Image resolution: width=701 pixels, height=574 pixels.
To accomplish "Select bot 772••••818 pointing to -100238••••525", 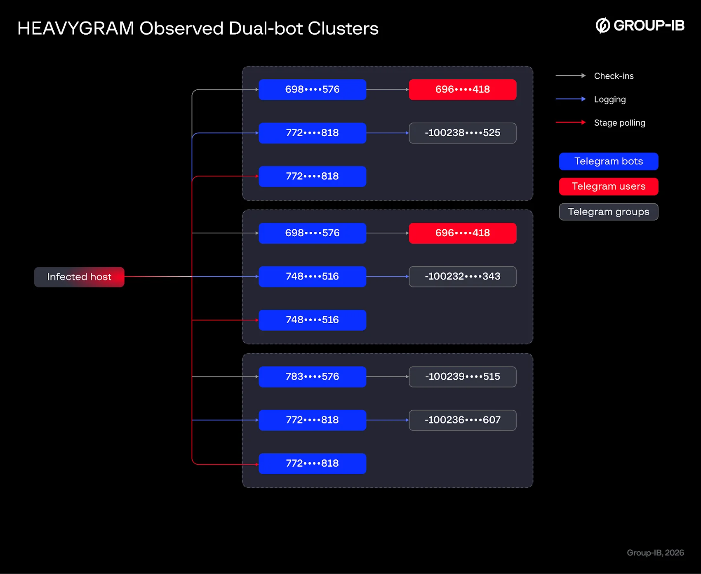I will click(312, 133).
